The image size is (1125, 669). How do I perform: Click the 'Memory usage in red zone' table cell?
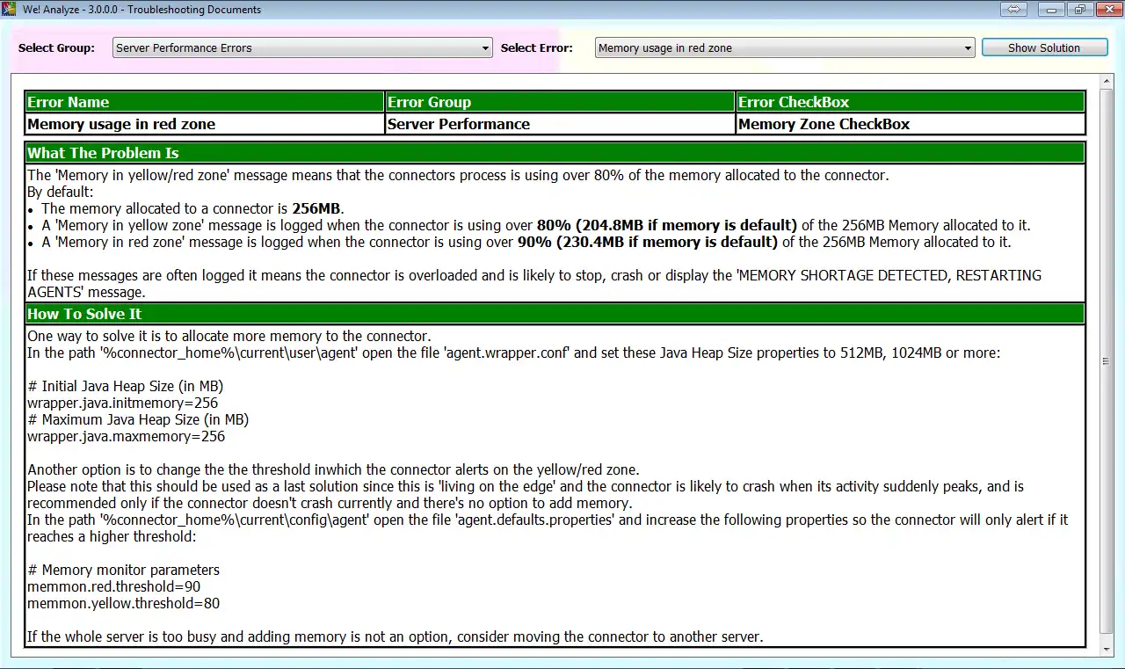click(x=204, y=124)
